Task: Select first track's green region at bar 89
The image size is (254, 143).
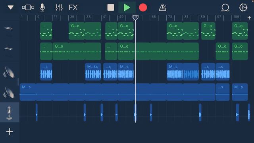Action: click(x=208, y=31)
